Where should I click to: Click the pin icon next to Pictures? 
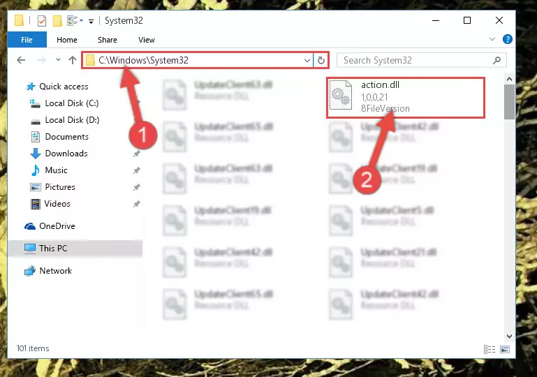pos(137,187)
